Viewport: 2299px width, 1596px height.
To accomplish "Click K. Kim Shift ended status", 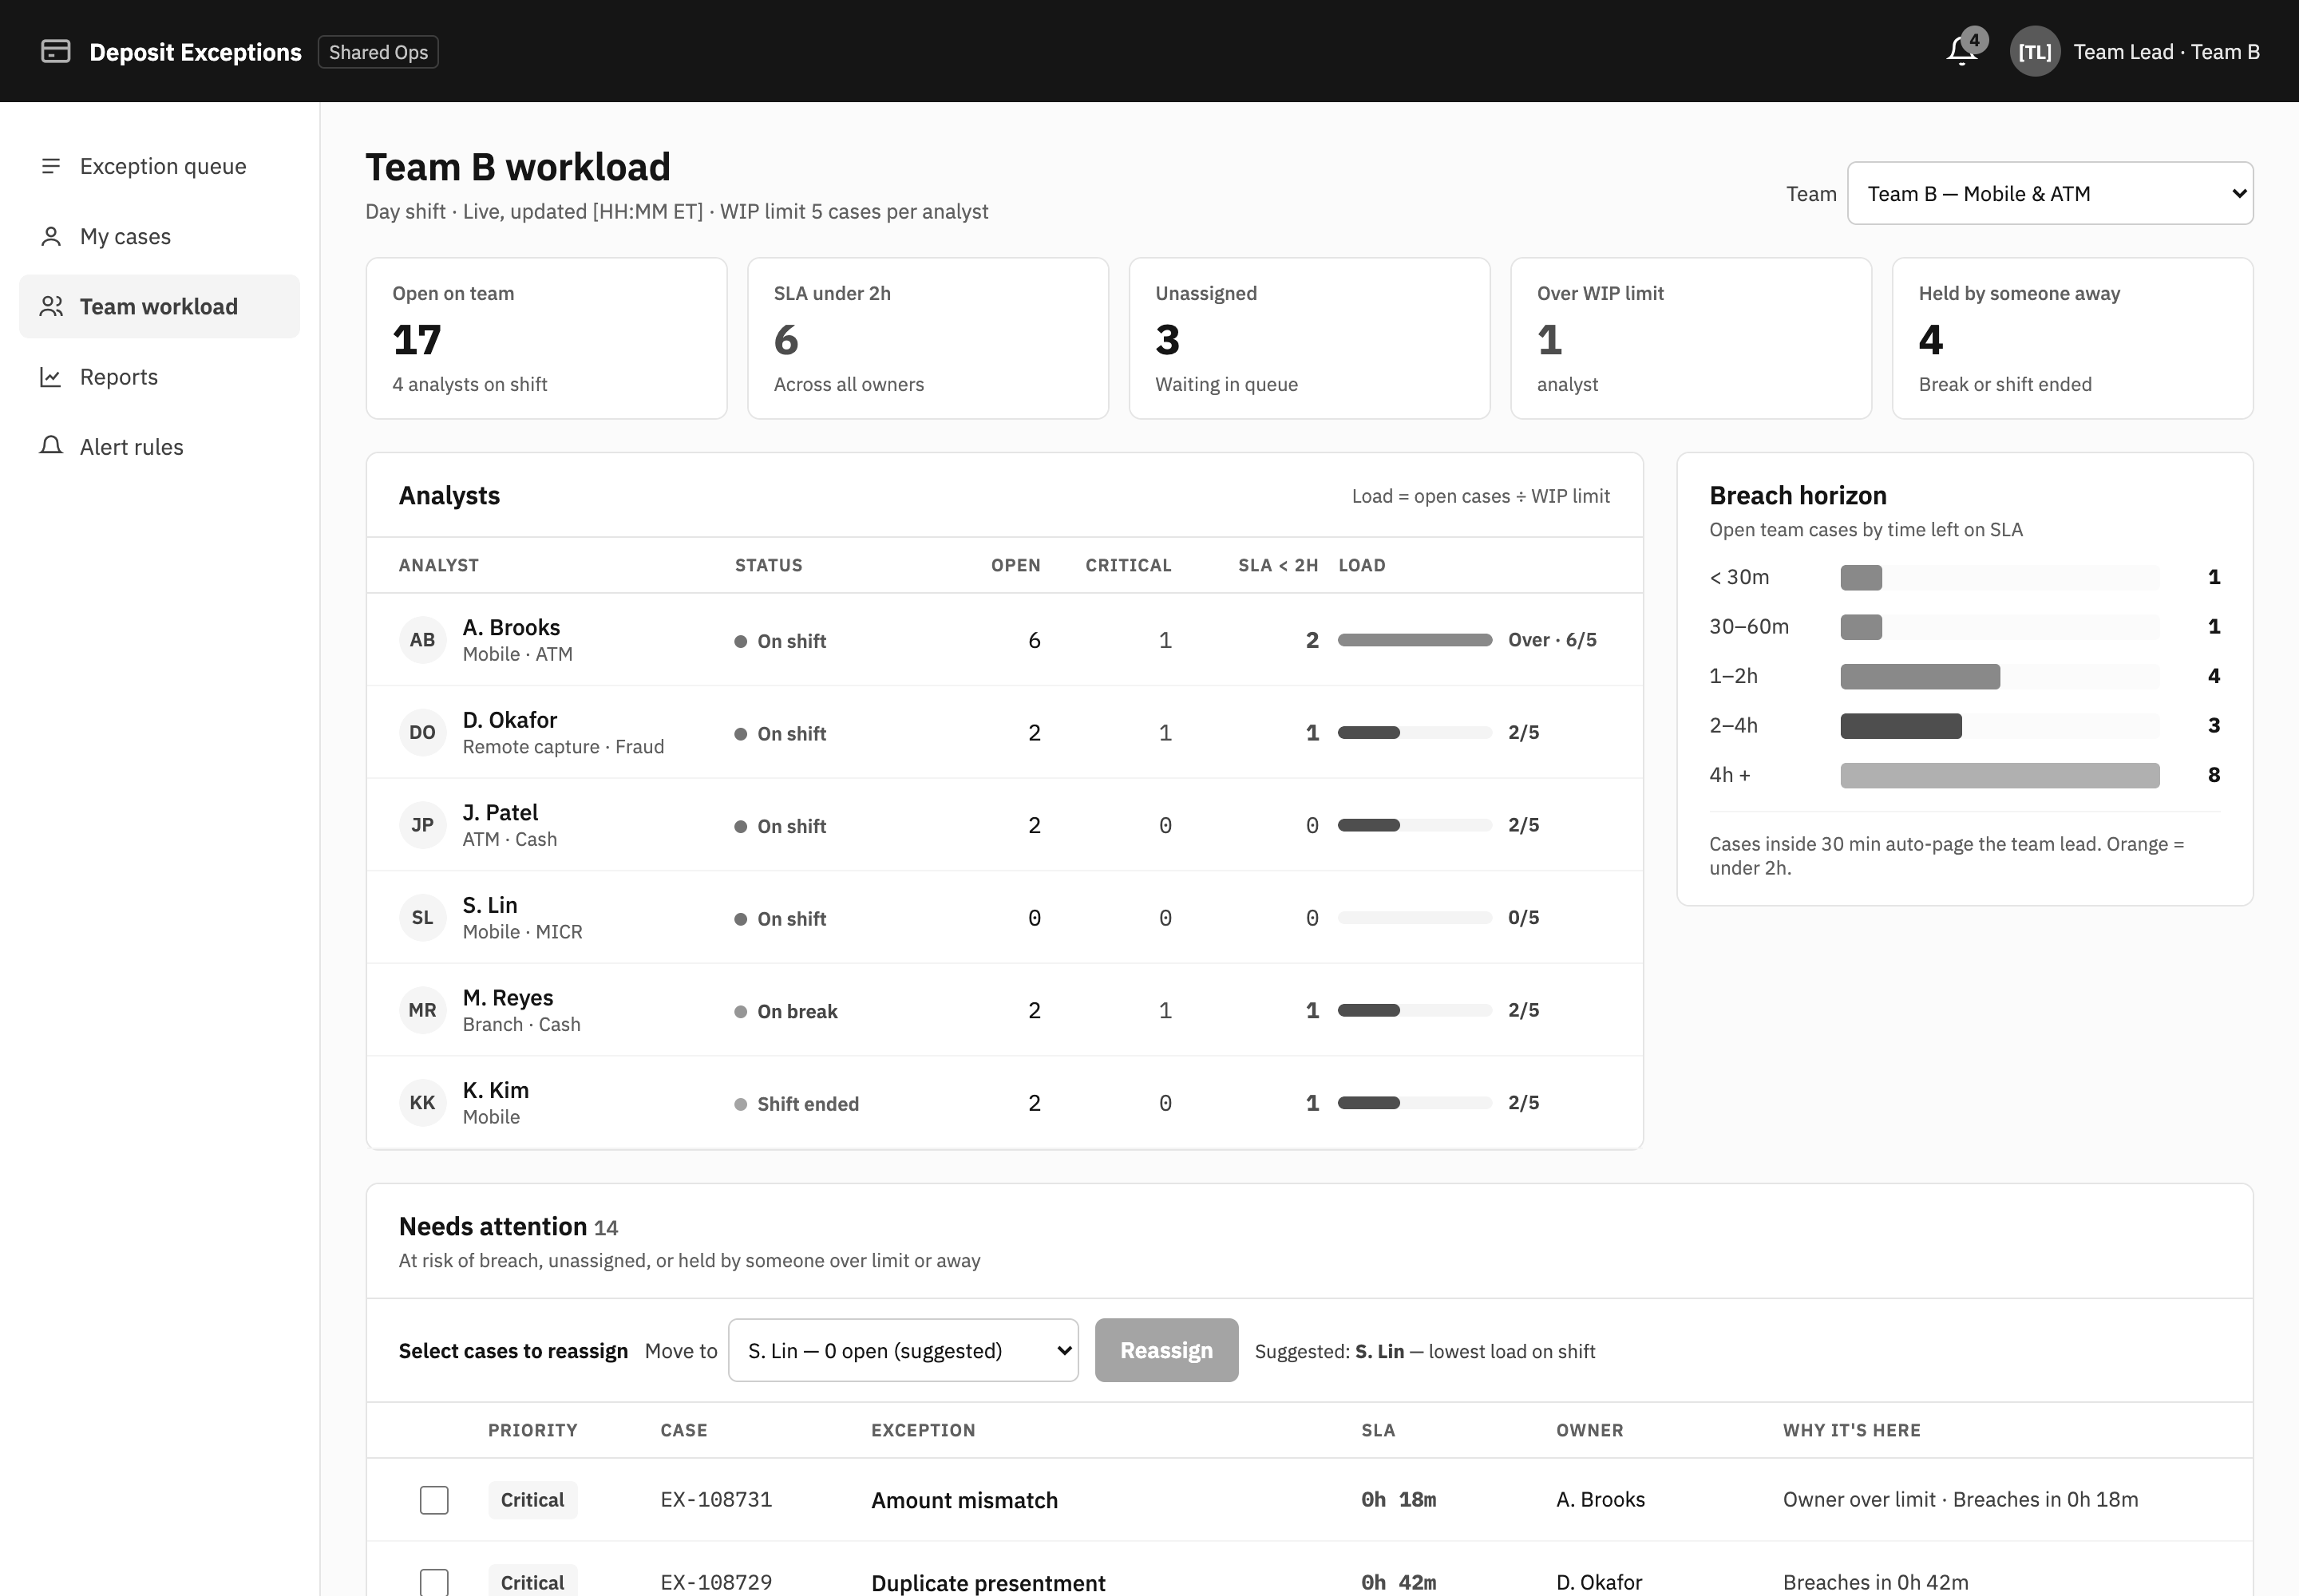I will (x=797, y=1104).
